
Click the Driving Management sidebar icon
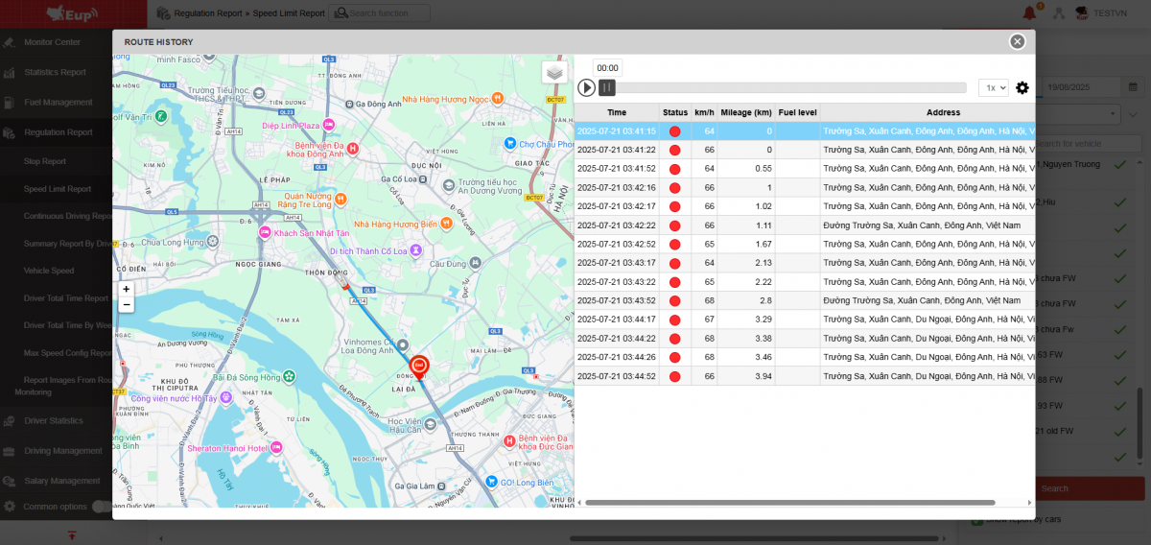[9, 451]
